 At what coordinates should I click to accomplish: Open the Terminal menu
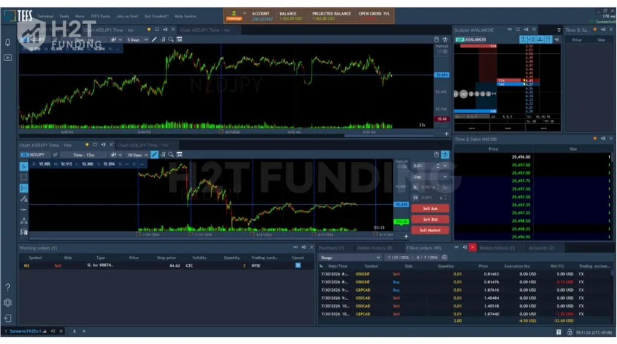pyautogui.click(x=45, y=16)
